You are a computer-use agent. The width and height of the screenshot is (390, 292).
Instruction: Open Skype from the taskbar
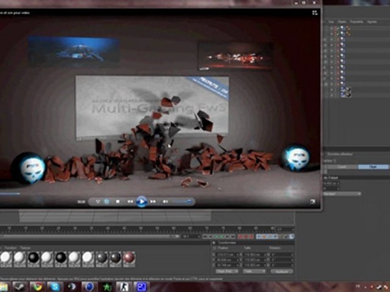(x=54, y=287)
